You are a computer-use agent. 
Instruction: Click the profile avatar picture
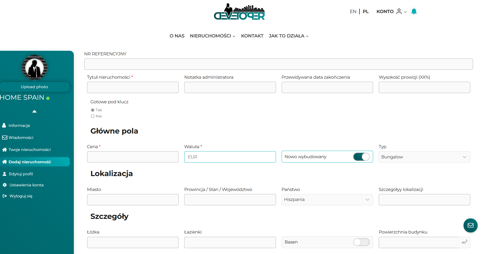coord(34,67)
